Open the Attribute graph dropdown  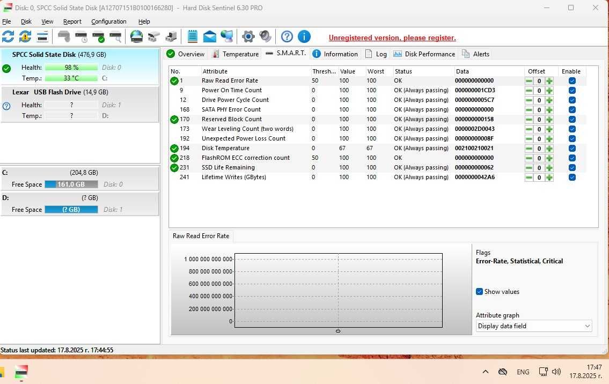534,326
